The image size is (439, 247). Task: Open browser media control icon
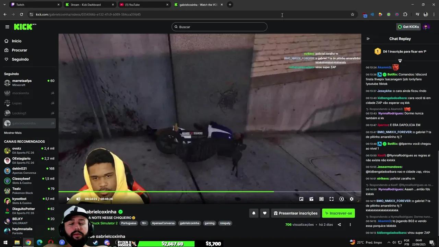point(417,14)
